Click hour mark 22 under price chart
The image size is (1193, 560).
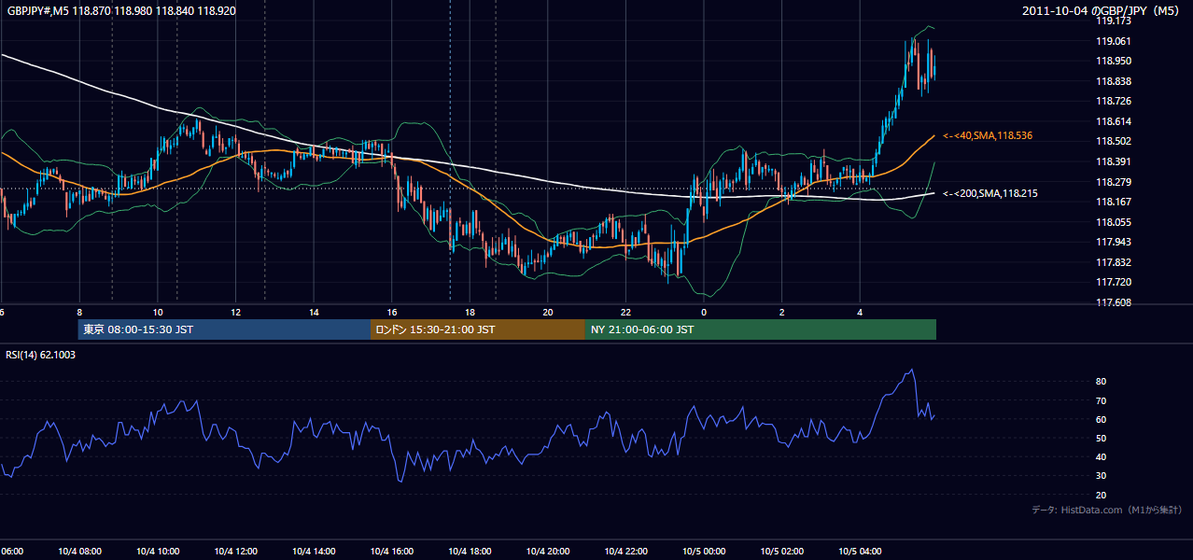click(x=625, y=313)
